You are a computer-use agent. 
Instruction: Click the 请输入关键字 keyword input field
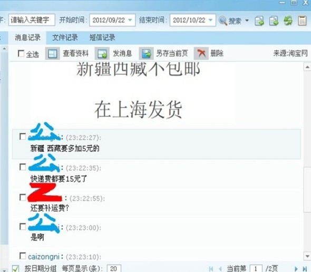click(32, 20)
